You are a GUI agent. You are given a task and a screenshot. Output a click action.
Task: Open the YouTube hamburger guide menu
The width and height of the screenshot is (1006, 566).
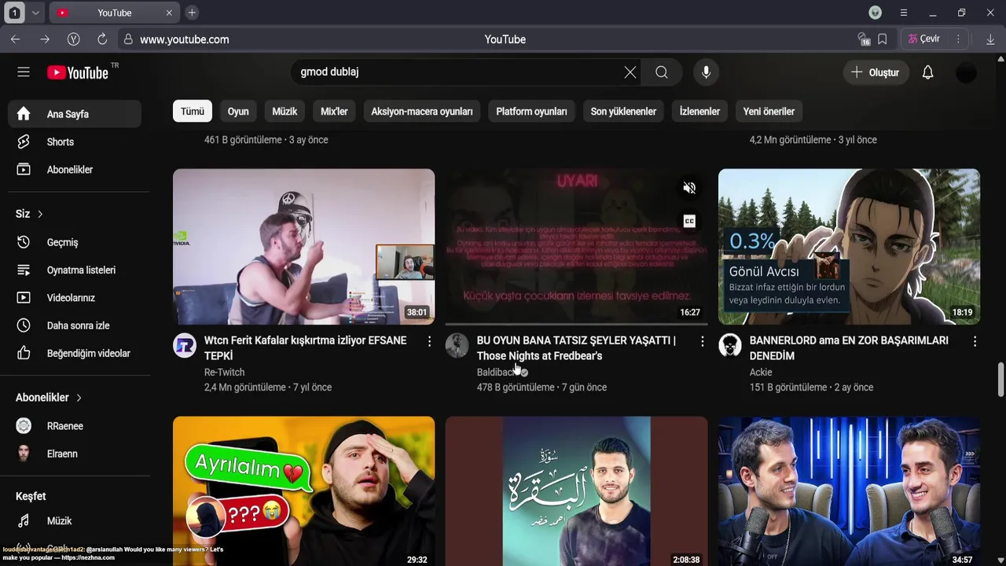point(24,72)
